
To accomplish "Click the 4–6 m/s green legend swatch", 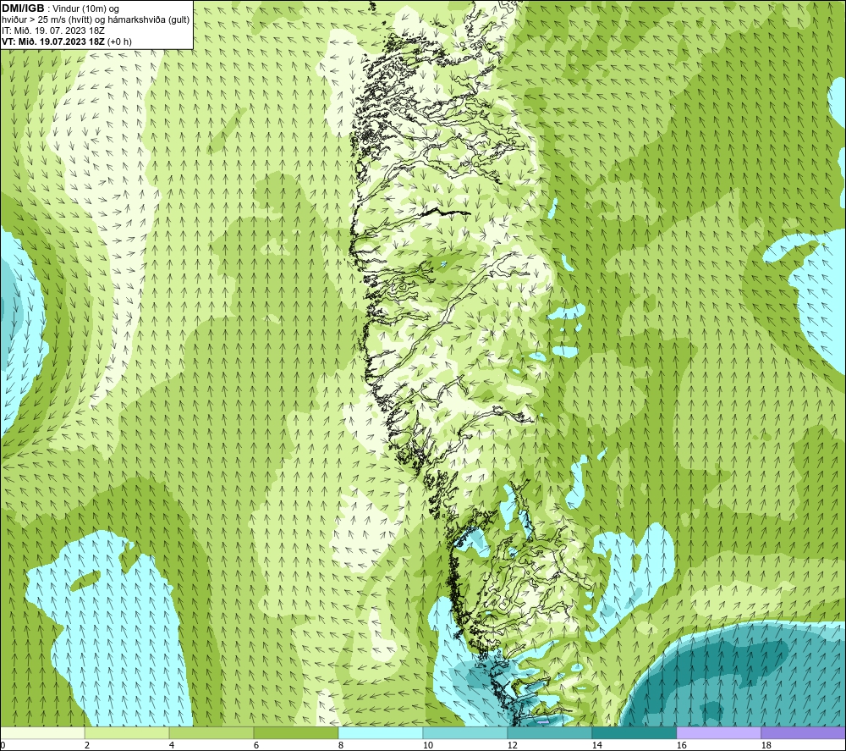I will click(x=211, y=732).
